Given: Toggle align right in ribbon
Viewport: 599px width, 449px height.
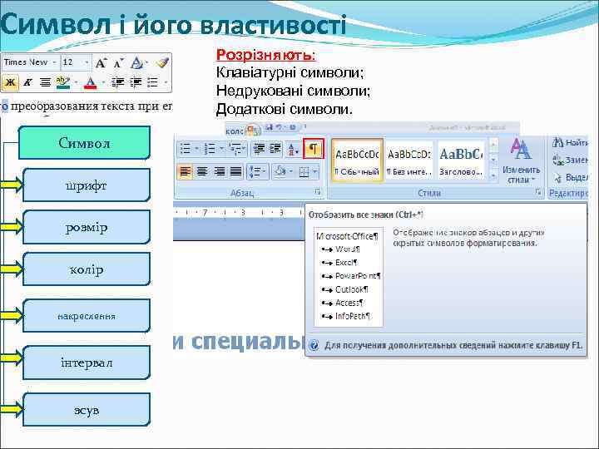Looking at the screenshot, I should [x=220, y=171].
